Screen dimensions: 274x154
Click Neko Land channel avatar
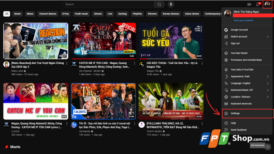pyautogui.click(x=6, y=64)
